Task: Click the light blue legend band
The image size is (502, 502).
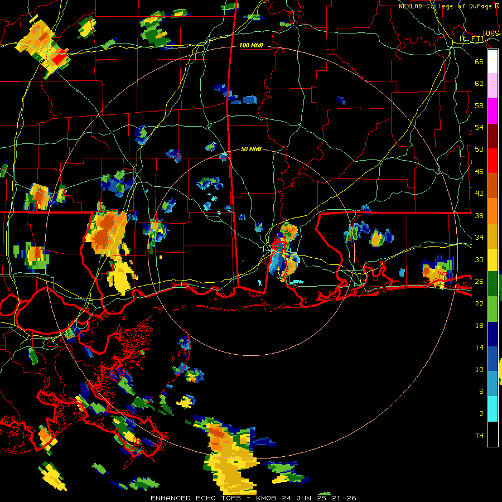Action: (493, 384)
